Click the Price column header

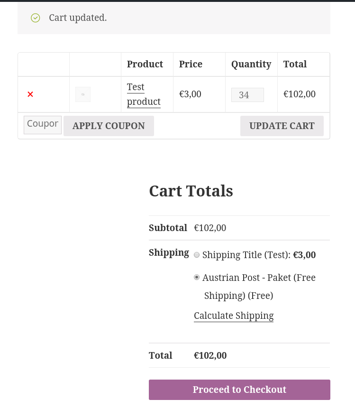coord(191,64)
